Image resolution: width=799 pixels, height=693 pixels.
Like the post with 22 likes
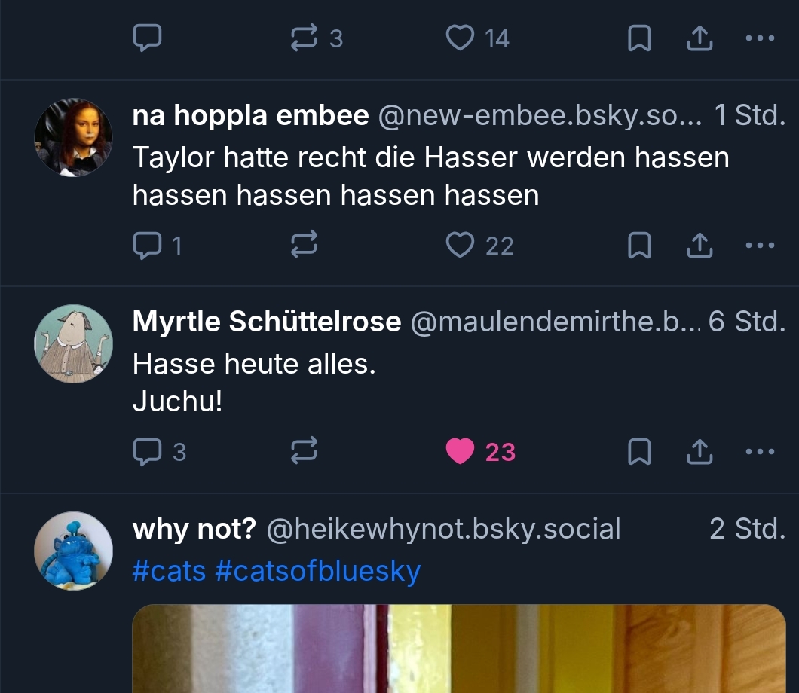point(460,245)
